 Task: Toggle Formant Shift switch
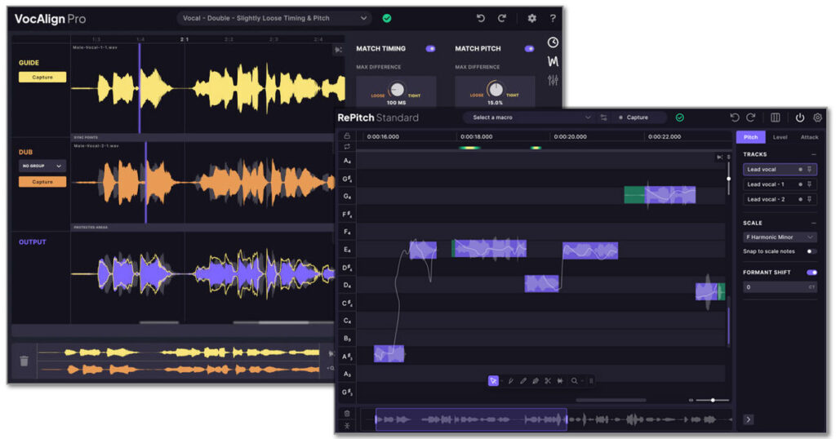pos(812,273)
